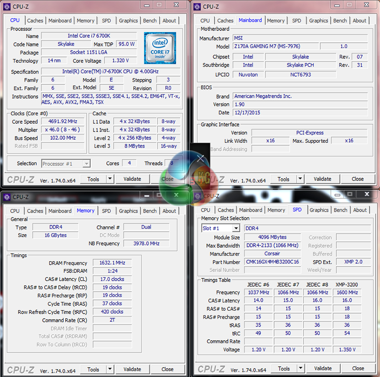Image resolution: width=380 pixels, height=377 pixels.
Task: Expand Tools arrow in SPD window
Action: pyautogui.click(x=301, y=369)
